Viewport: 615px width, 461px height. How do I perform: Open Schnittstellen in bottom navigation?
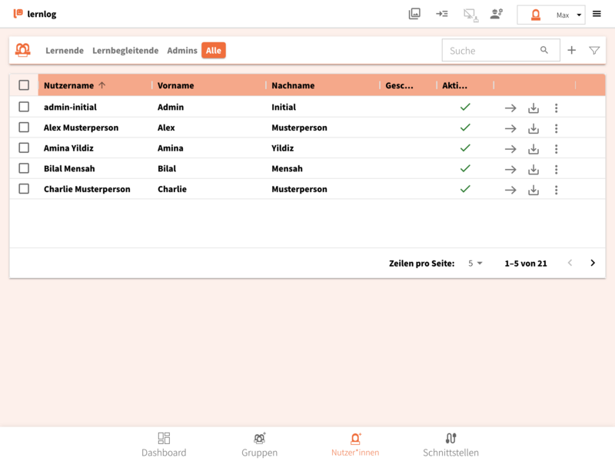[450, 445]
